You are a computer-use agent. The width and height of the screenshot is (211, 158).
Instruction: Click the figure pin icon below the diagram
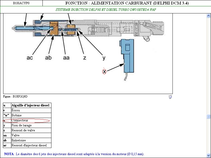tap(170, 97)
